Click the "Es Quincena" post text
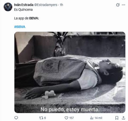The width and height of the screenshot is (128, 121). point(23,10)
